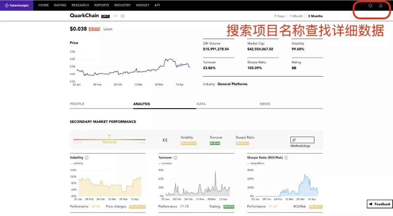Click the Turnover chart info icon
Screen dimensions: 393x216
(x=175, y=158)
